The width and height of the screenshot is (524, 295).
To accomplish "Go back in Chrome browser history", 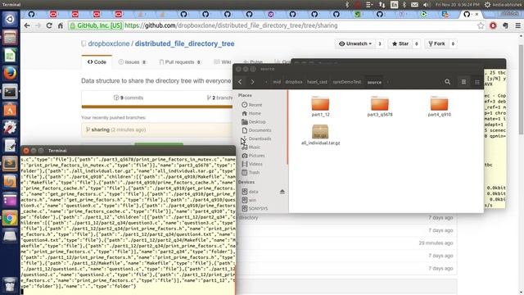I will click(x=27, y=25).
